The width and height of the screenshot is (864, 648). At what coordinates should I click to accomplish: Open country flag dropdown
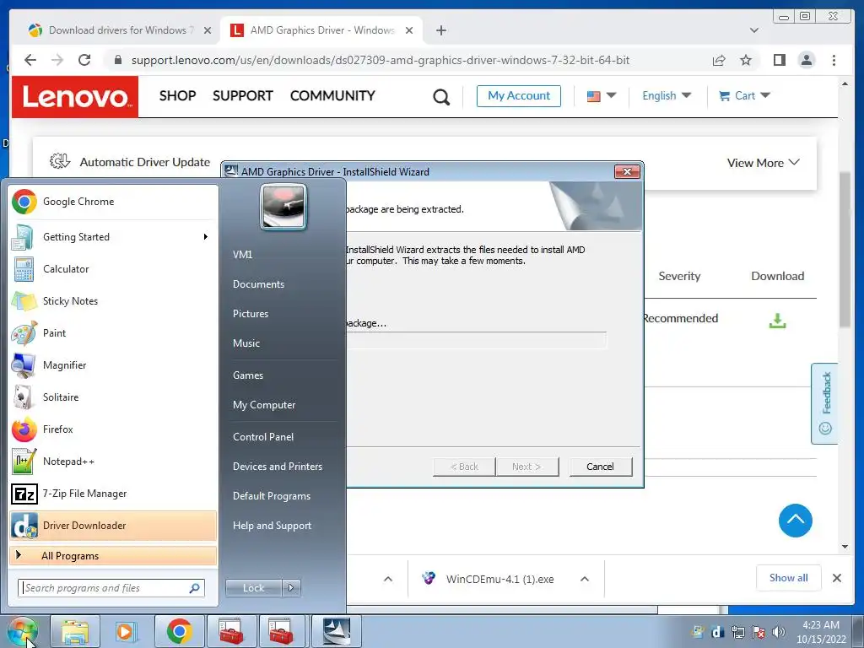[601, 96]
